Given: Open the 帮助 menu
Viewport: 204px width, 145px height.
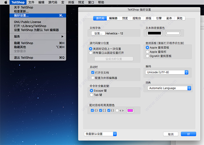Looking at the screenshot, I should click(101, 2).
